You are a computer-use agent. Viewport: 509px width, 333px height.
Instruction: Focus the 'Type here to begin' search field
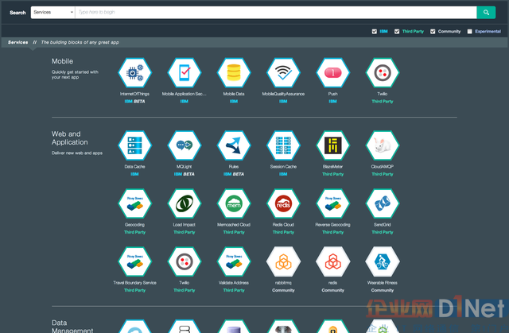[276, 13]
